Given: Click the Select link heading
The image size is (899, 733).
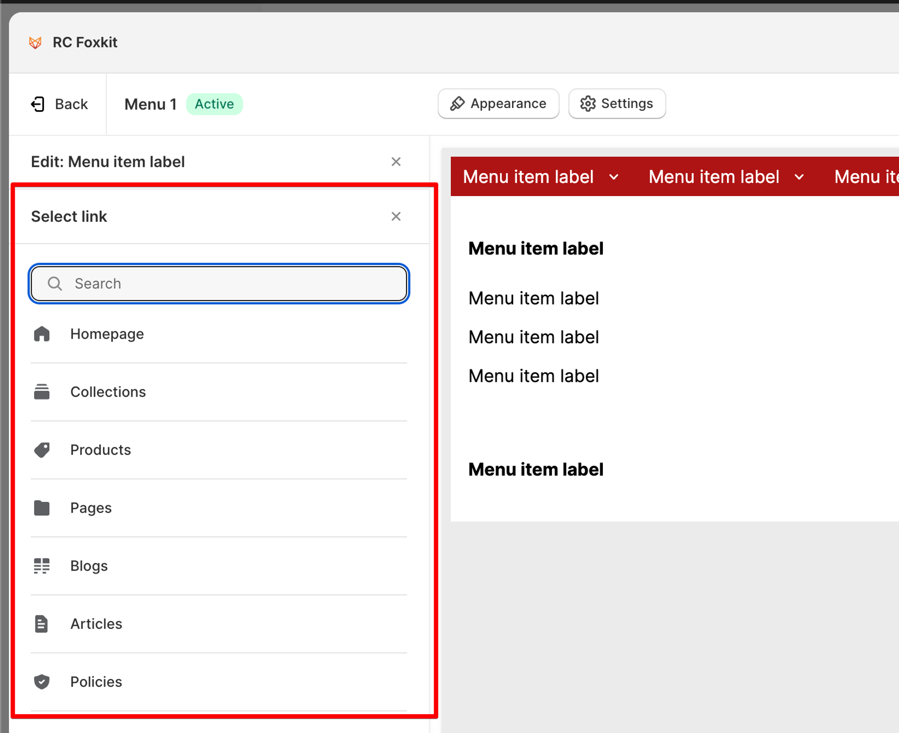Looking at the screenshot, I should pyautogui.click(x=69, y=217).
